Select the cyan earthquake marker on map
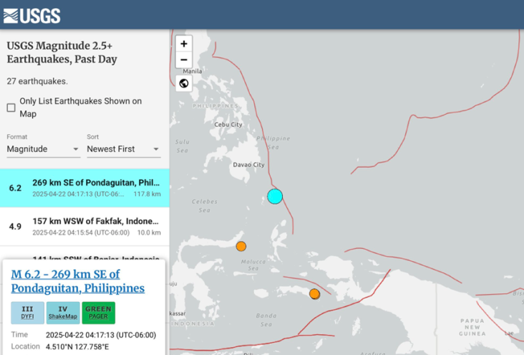524x355 pixels. tap(275, 197)
